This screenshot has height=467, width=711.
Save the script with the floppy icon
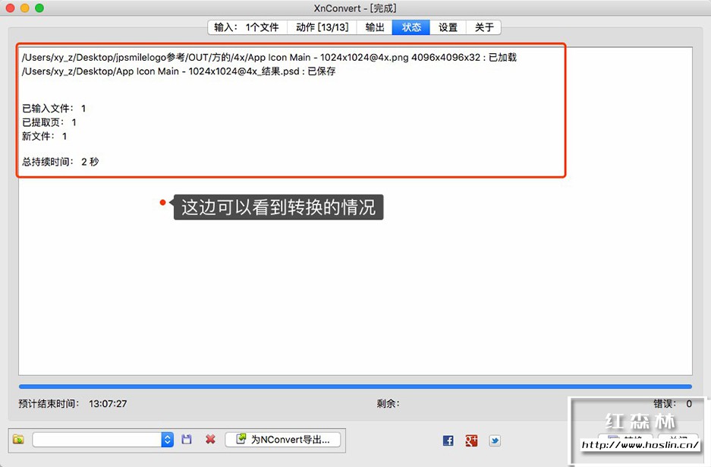(x=187, y=440)
